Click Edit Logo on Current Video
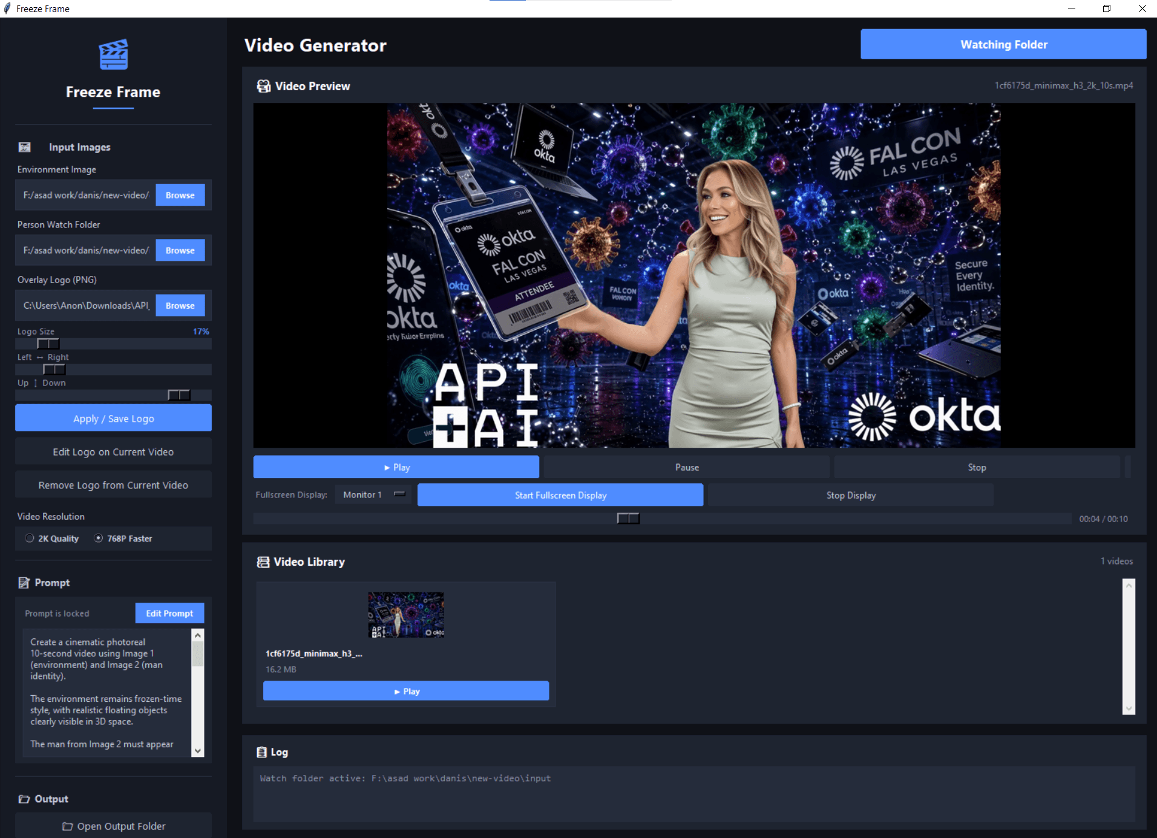This screenshot has width=1157, height=838. point(113,452)
